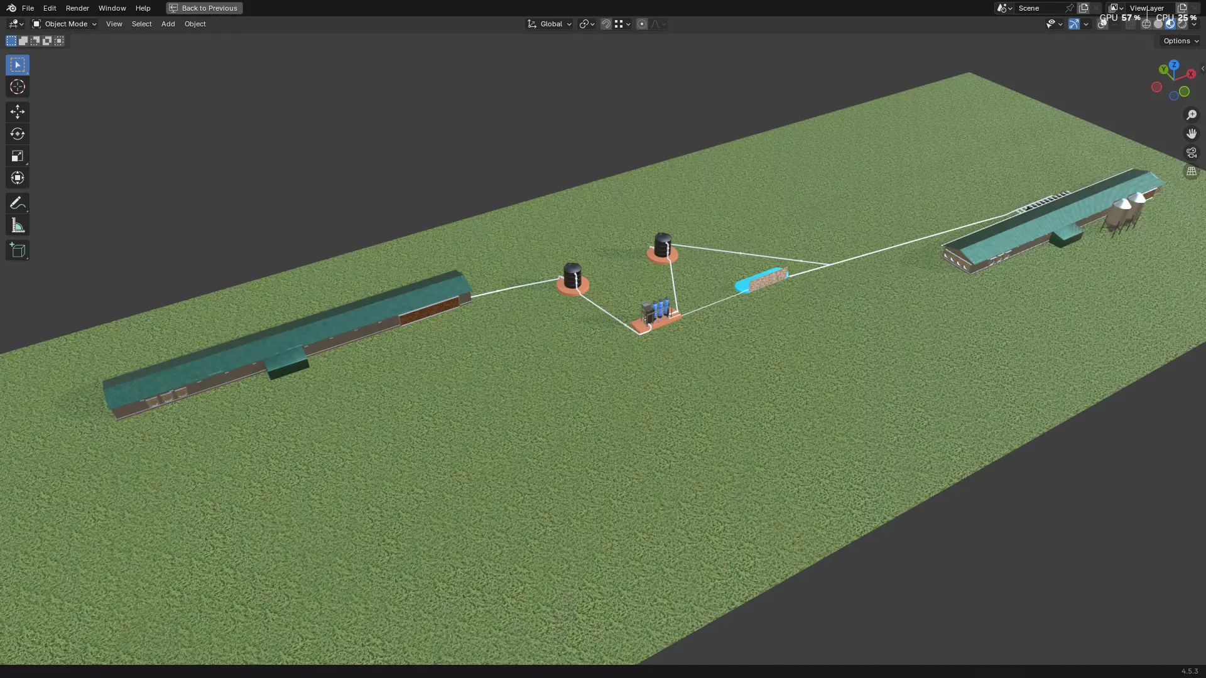
Task: Open the snapping options dropdown
Action: coord(622,24)
